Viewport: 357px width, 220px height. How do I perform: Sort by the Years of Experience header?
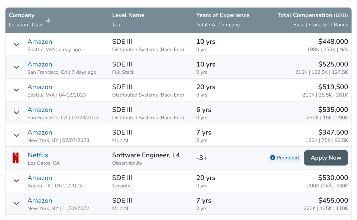click(223, 15)
